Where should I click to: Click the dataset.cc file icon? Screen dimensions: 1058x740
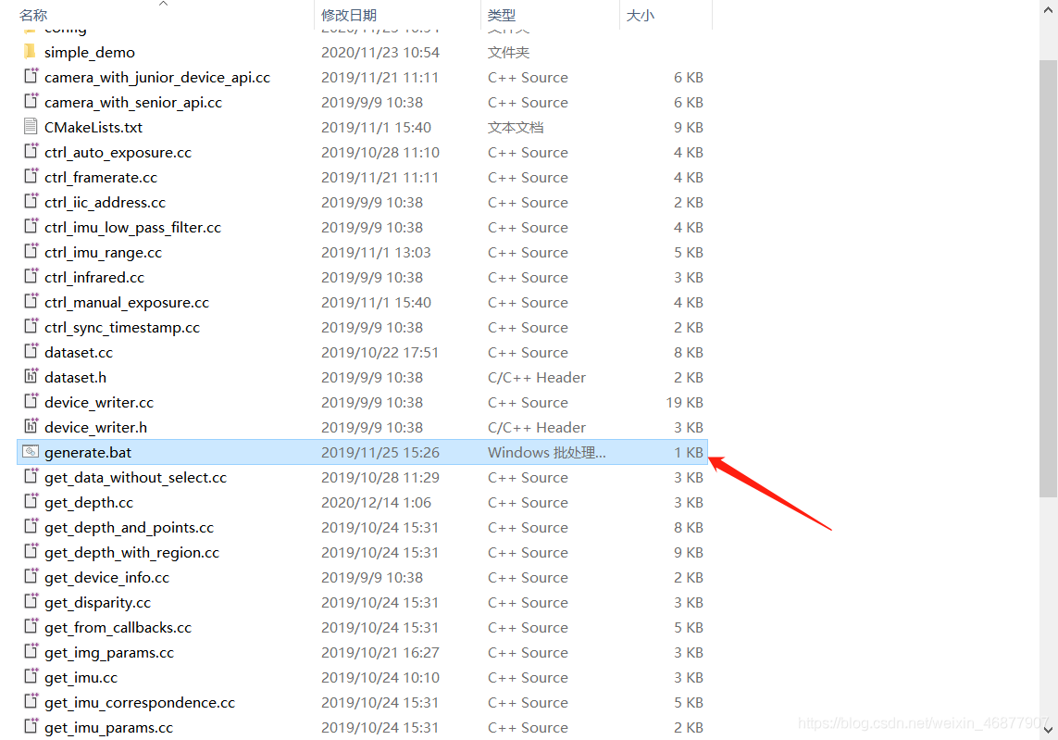coord(31,351)
